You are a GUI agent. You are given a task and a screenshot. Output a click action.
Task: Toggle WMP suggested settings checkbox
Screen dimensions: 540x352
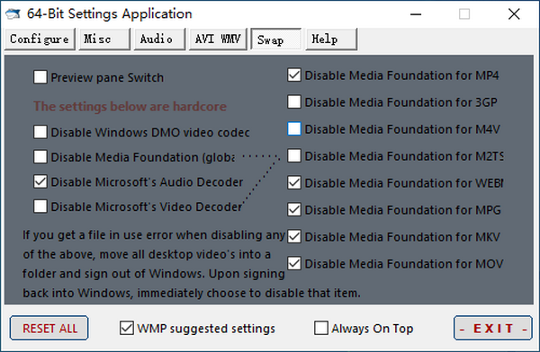click(127, 328)
